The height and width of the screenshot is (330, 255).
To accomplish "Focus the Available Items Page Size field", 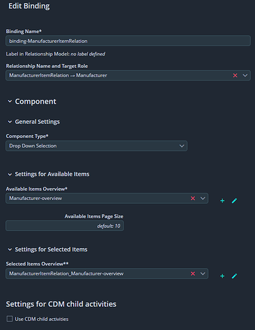I will (65, 226).
